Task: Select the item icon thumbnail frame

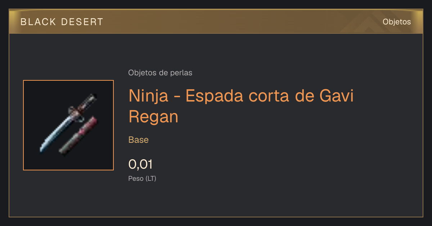Action: 68,125
